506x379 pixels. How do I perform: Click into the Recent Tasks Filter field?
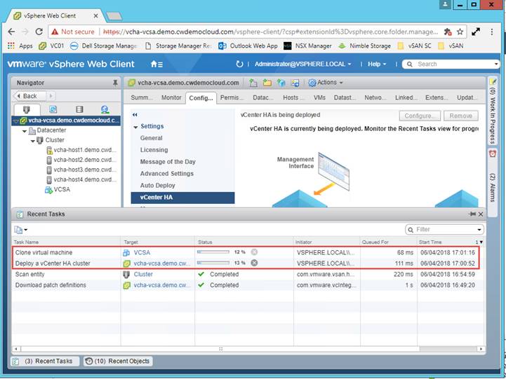[446, 230]
